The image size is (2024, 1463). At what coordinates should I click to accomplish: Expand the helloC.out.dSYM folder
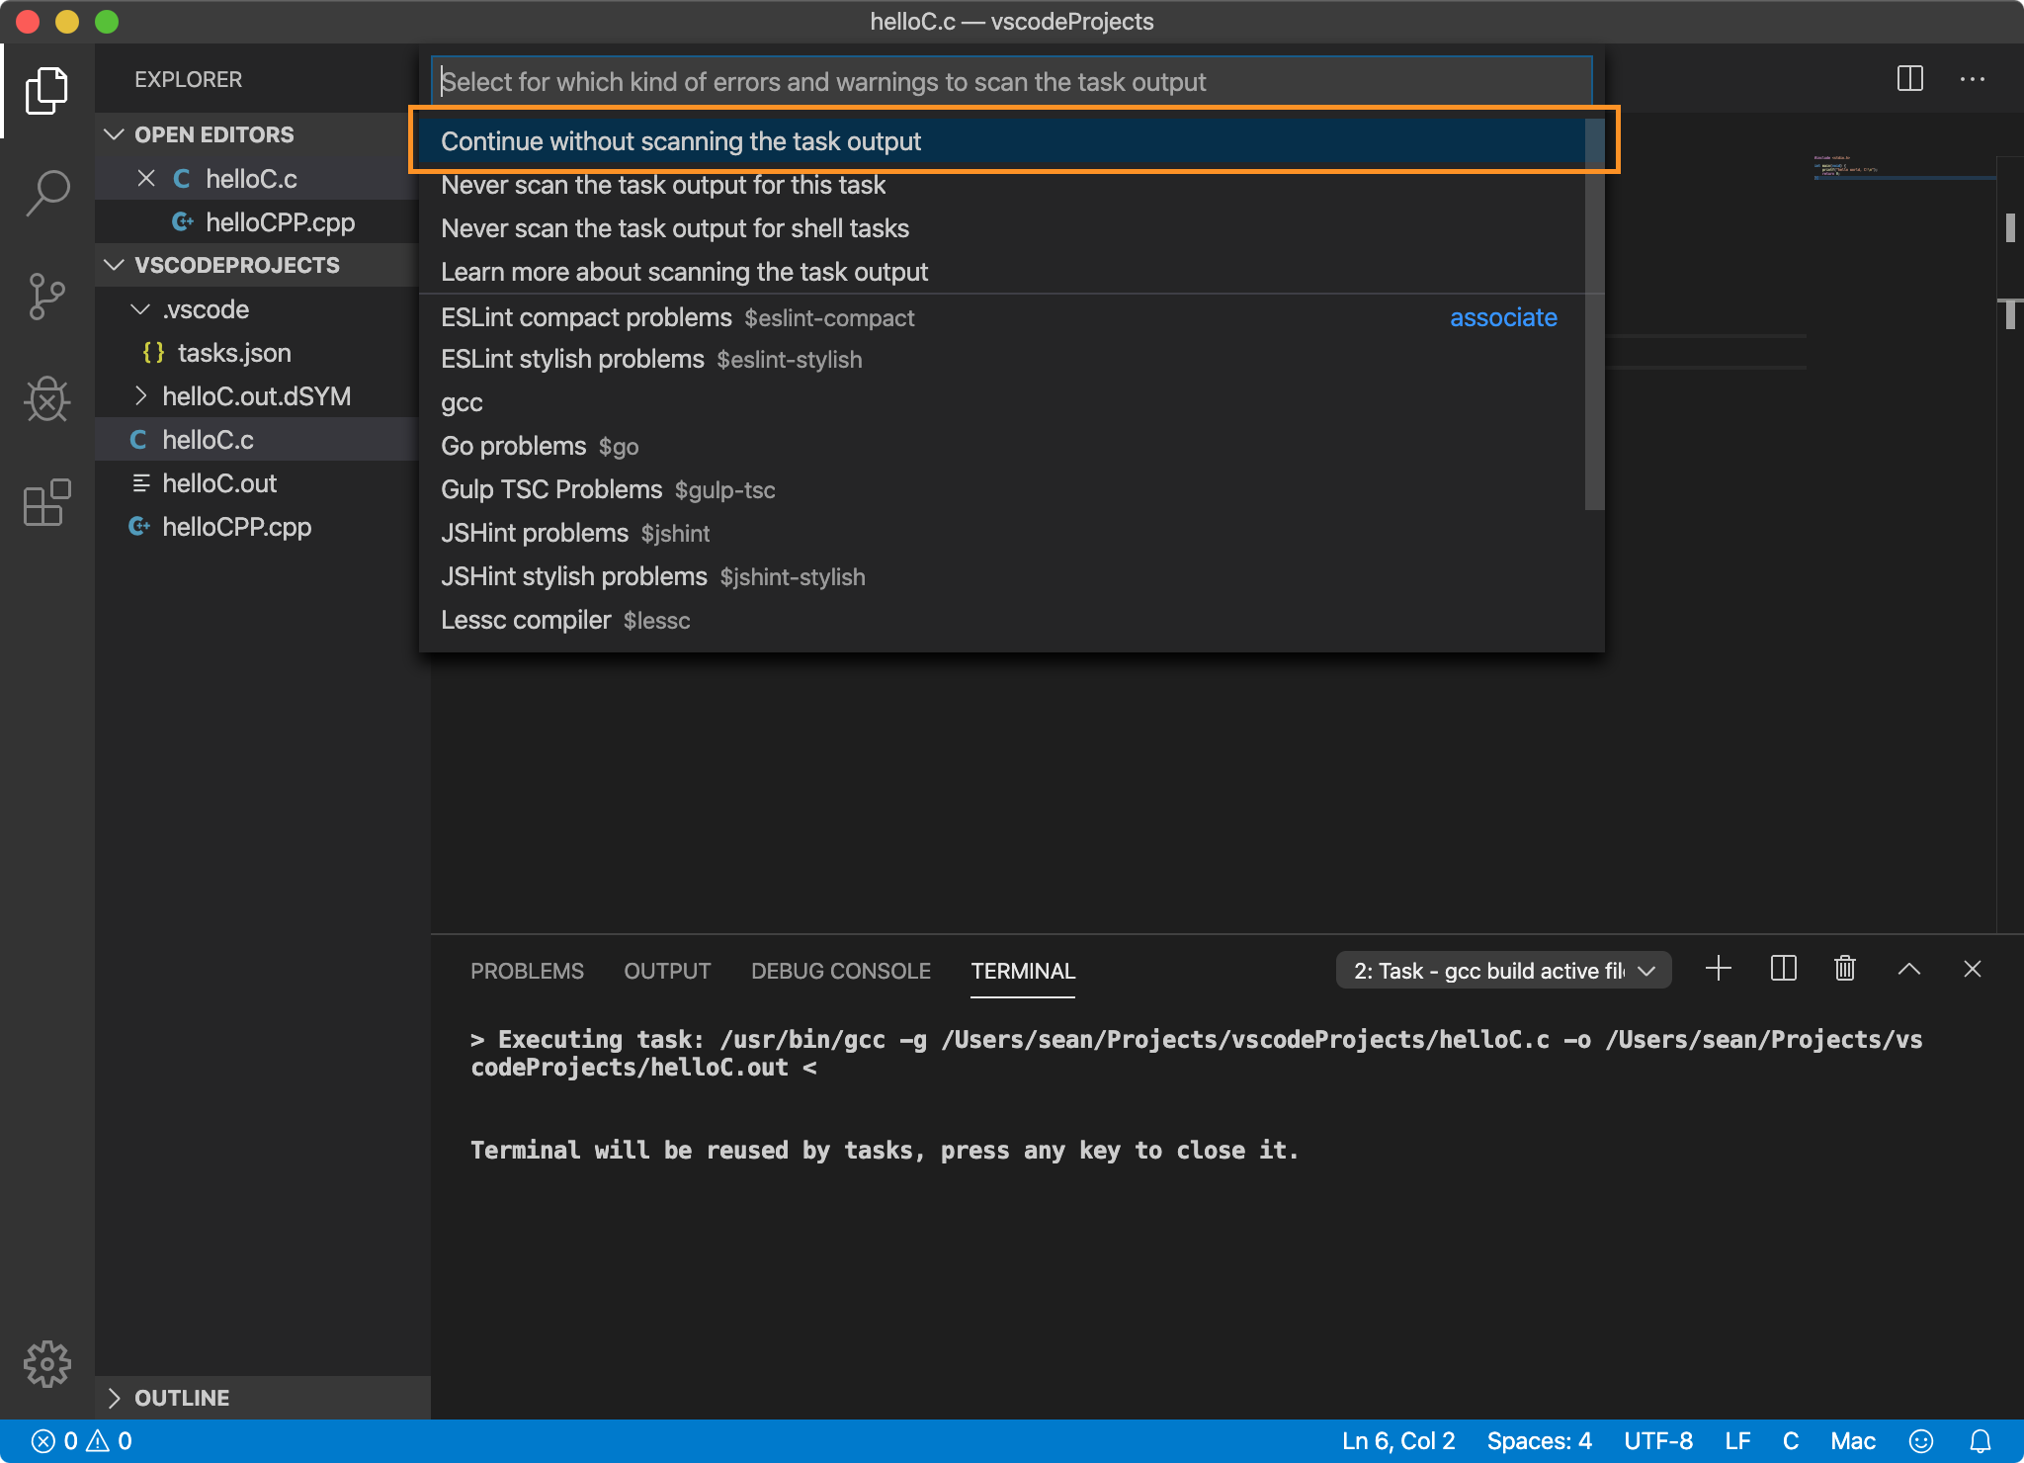pos(256,396)
